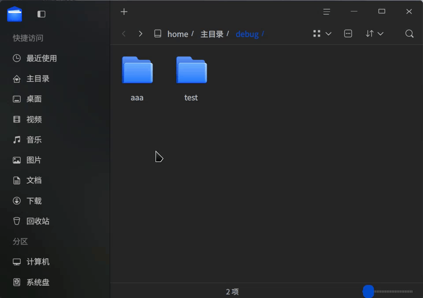The width and height of the screenshot is (423, 298).
Task: Click the 分区 section header
Action: 20,241
